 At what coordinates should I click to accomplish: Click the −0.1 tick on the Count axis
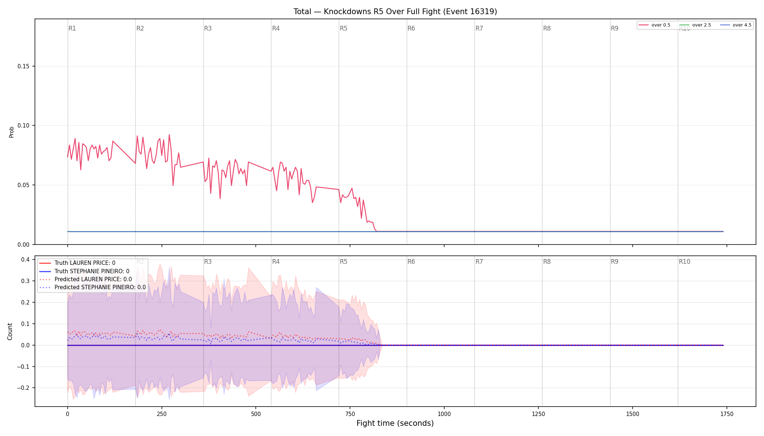point(23,367)
